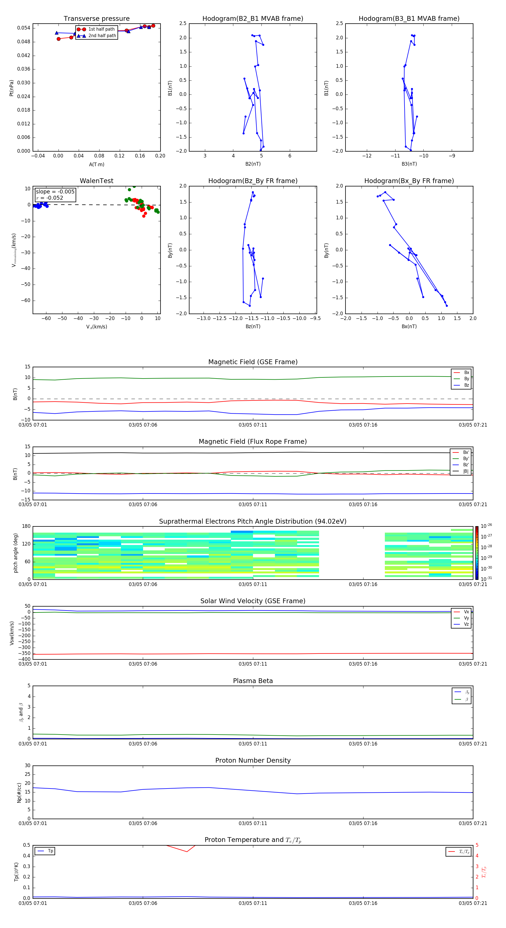Select |B| in Flux Rope Frame legend

461,471
